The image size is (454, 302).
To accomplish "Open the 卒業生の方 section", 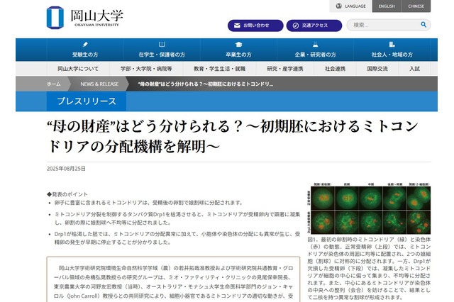I will point(238,50).
